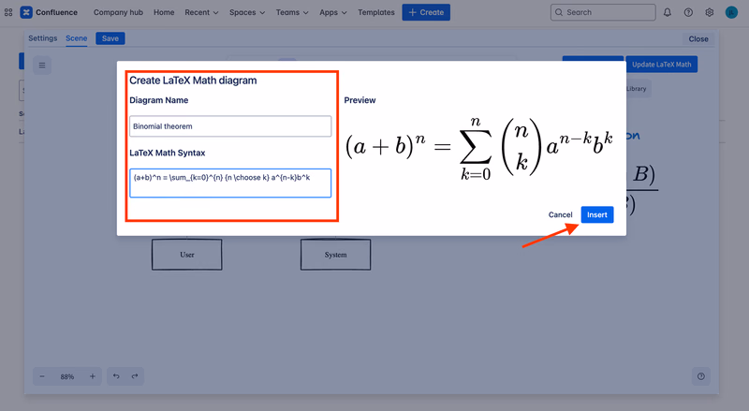749x411 pixels.
Task: Click the Create LaTeX Math diagram heading
Action: [193, 81]
